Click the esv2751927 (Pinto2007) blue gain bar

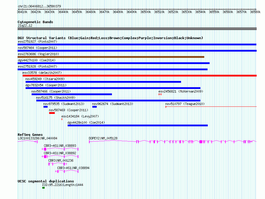[x=137, y=44]
